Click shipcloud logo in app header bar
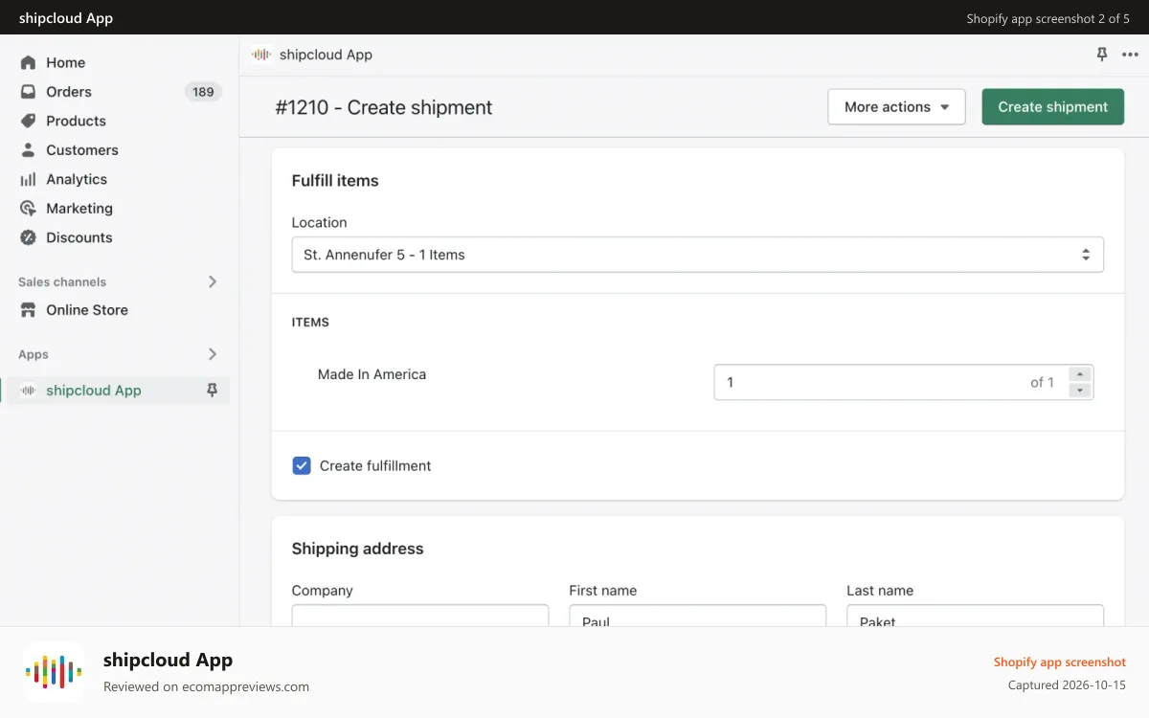 point(260,55)
